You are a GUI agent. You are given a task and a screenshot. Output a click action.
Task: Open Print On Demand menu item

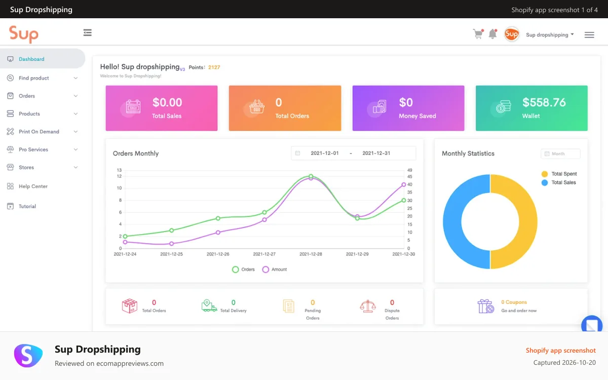[x=43, y=132]
